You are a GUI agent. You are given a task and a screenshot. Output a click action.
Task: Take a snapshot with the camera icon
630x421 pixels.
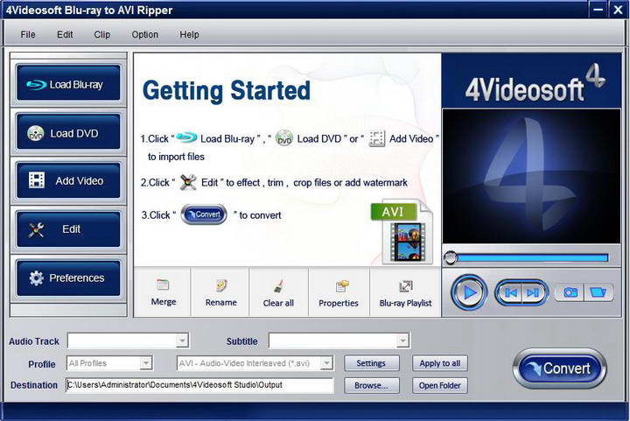tap(570, 292)
